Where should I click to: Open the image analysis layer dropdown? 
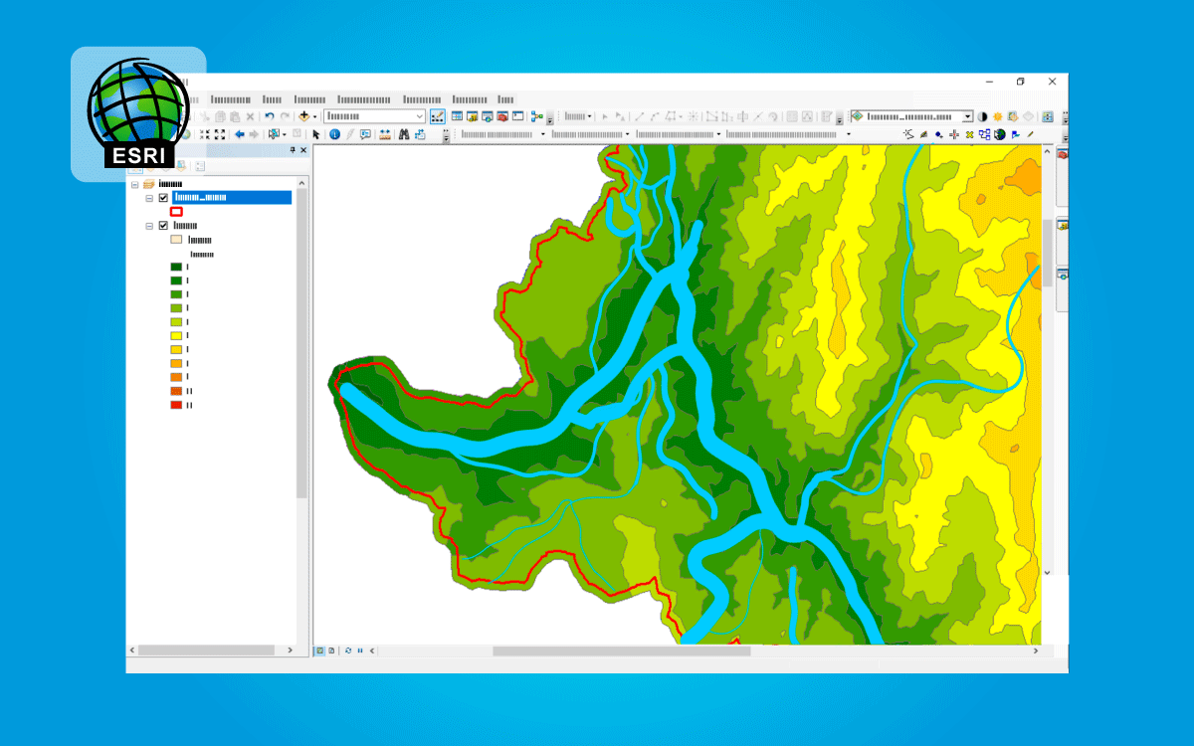[x=967, y=116]
